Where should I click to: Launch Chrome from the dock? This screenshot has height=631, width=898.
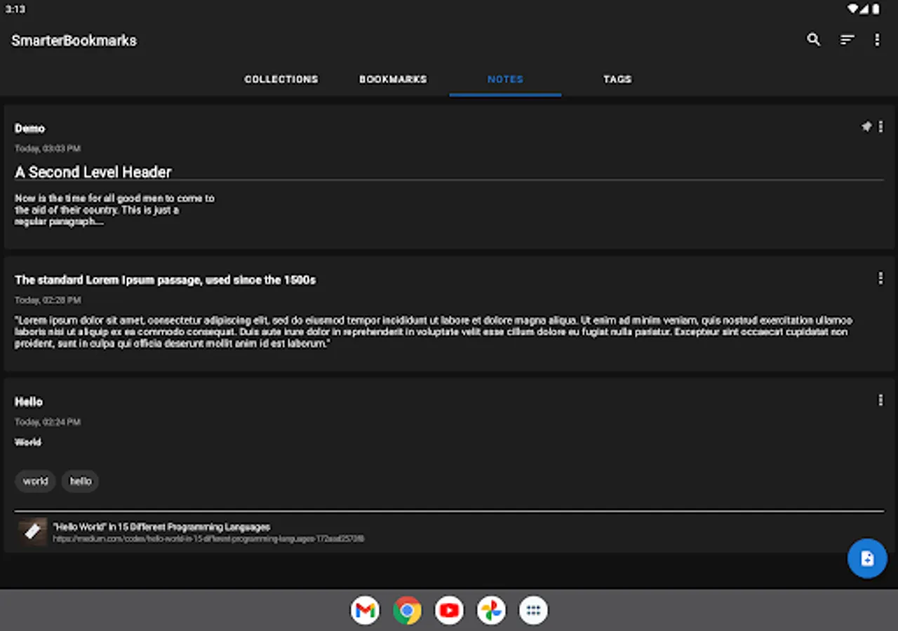tap(407, 610)
